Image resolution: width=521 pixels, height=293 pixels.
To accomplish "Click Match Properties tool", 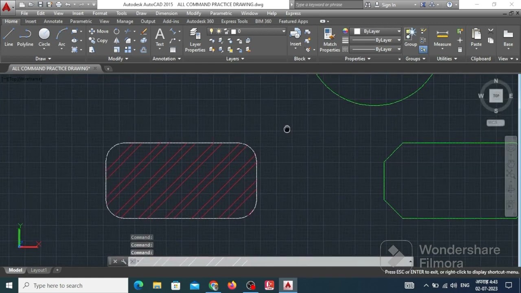I will [330, 40].
